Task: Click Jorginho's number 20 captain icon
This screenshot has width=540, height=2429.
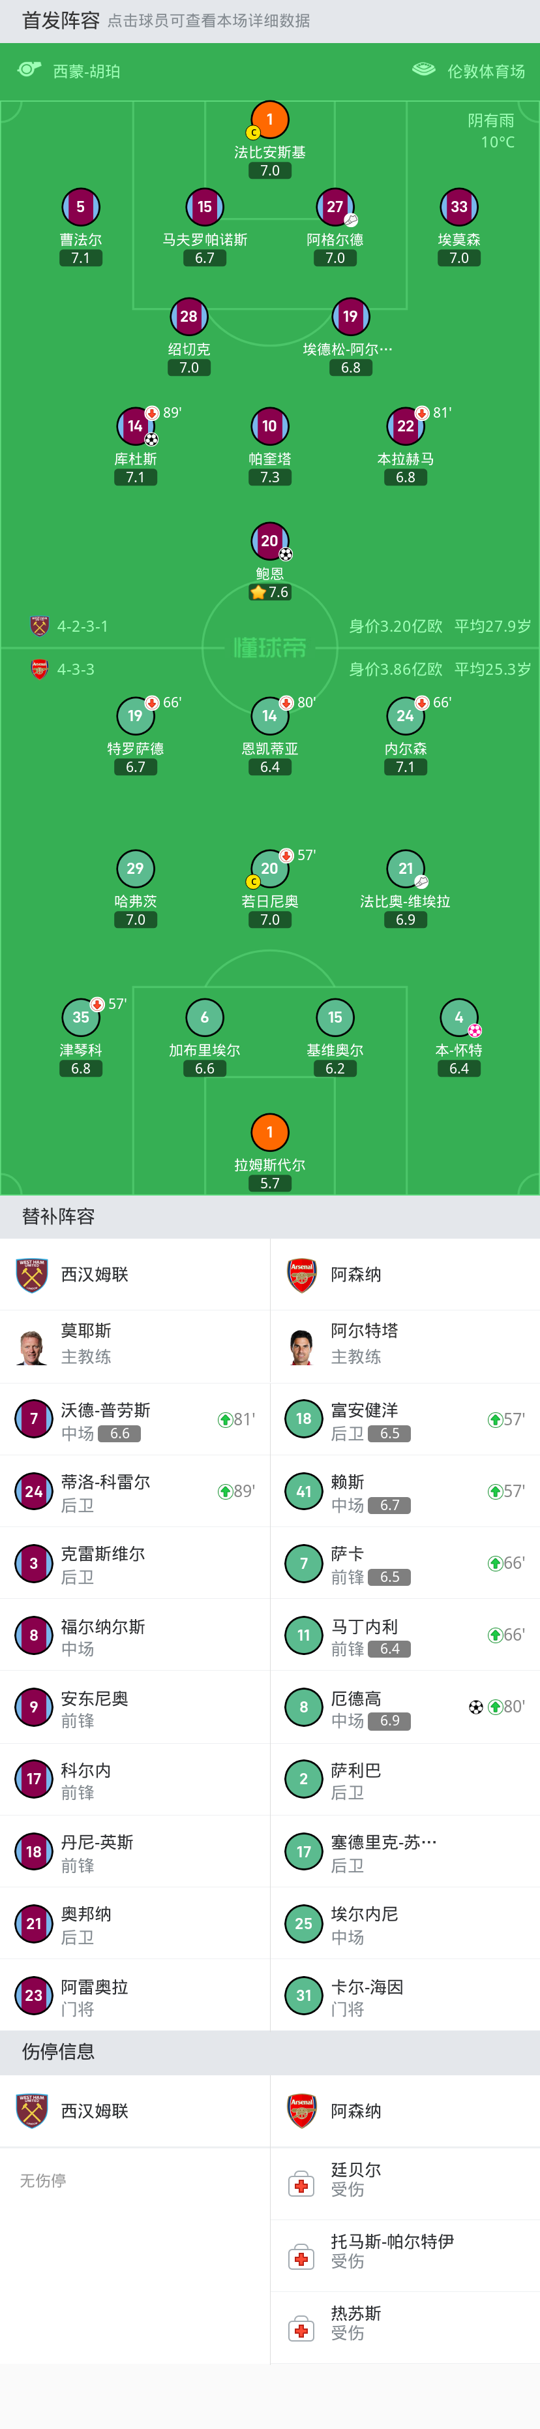Action: 269,869
